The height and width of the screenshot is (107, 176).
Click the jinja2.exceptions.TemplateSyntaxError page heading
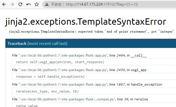(85, 22)
